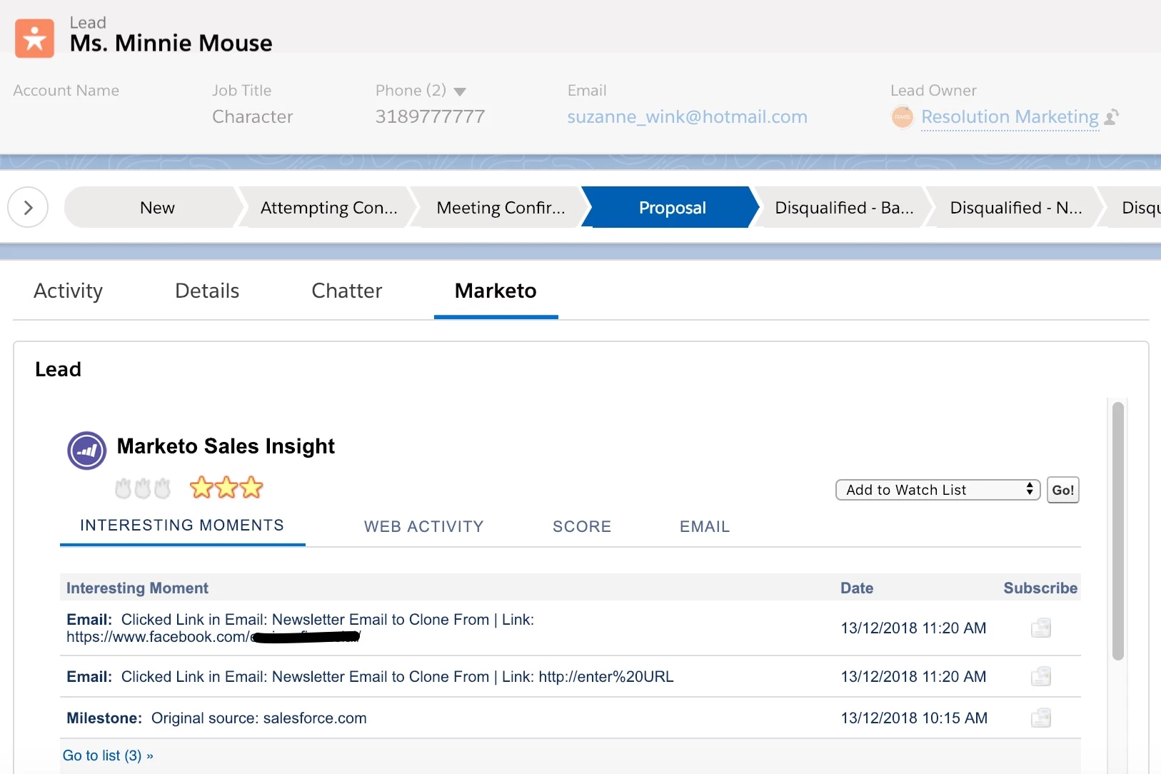The image size is (1161, 774).
Task: Expand the path sidebar chevron button
Action: click(28, 207)
